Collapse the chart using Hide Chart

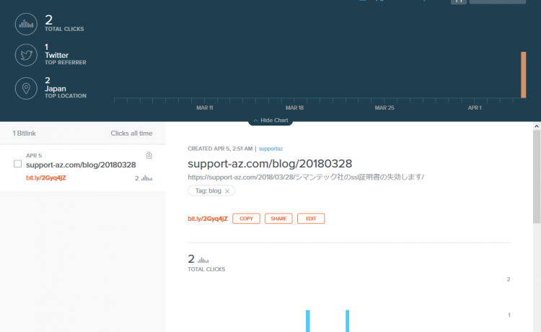pos(270,120)
